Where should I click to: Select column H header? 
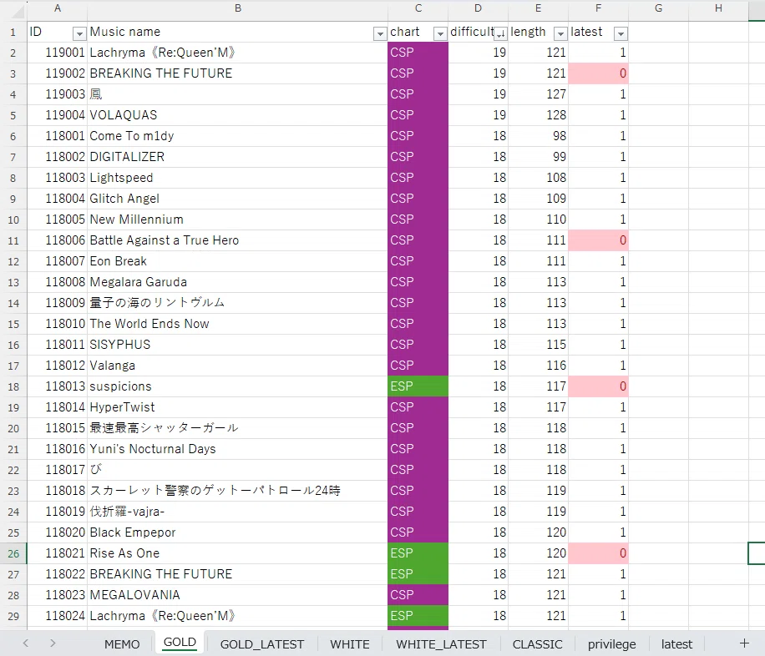[x=718, y=9]
